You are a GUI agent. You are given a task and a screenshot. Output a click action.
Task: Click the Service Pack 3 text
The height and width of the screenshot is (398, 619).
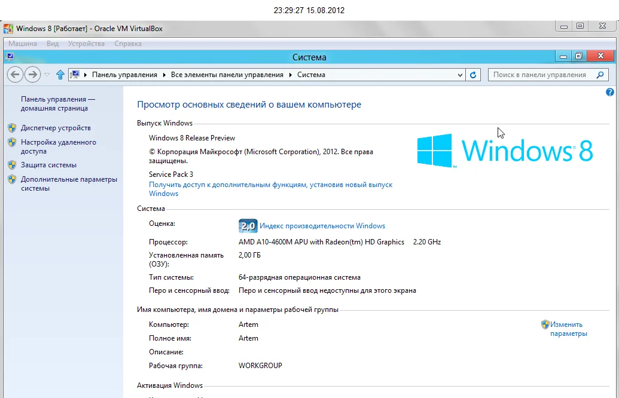(x=171, y=174)
